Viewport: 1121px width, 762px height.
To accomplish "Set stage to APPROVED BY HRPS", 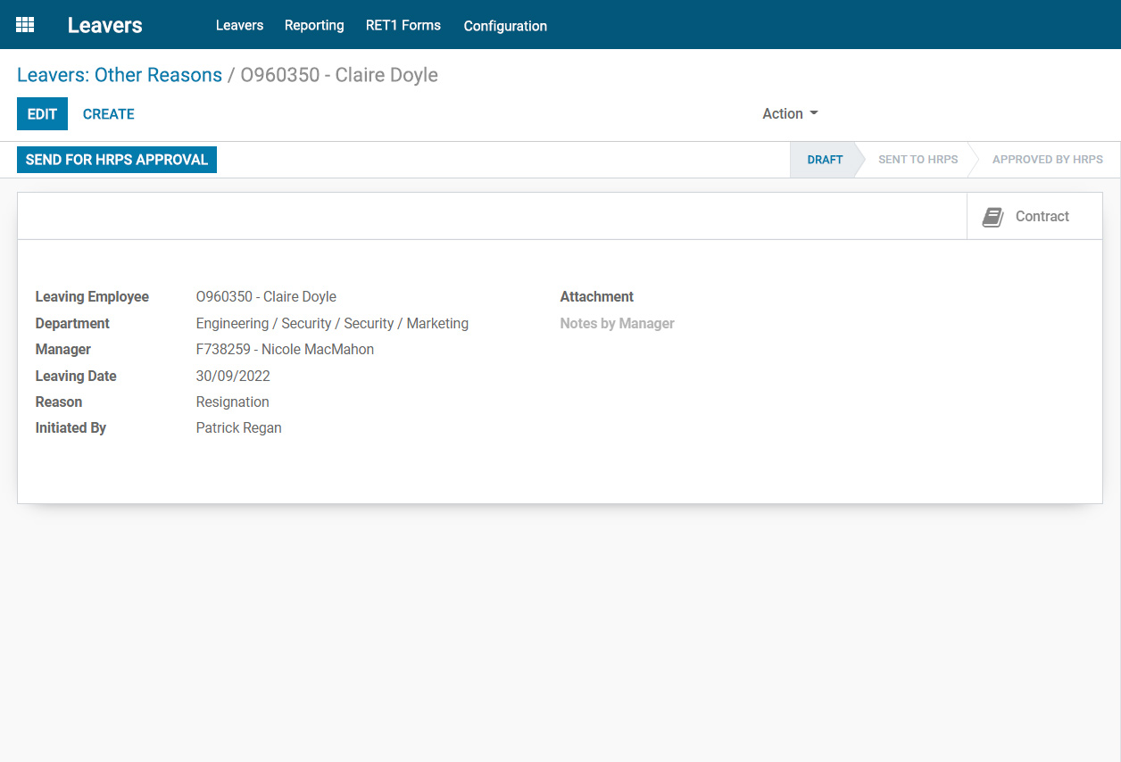I will point(1047,159).
